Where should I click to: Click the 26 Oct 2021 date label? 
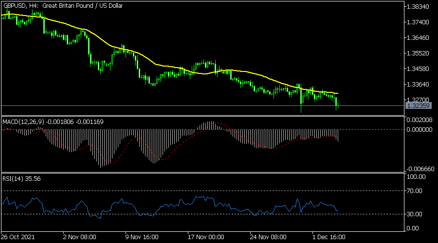point(18,237)
